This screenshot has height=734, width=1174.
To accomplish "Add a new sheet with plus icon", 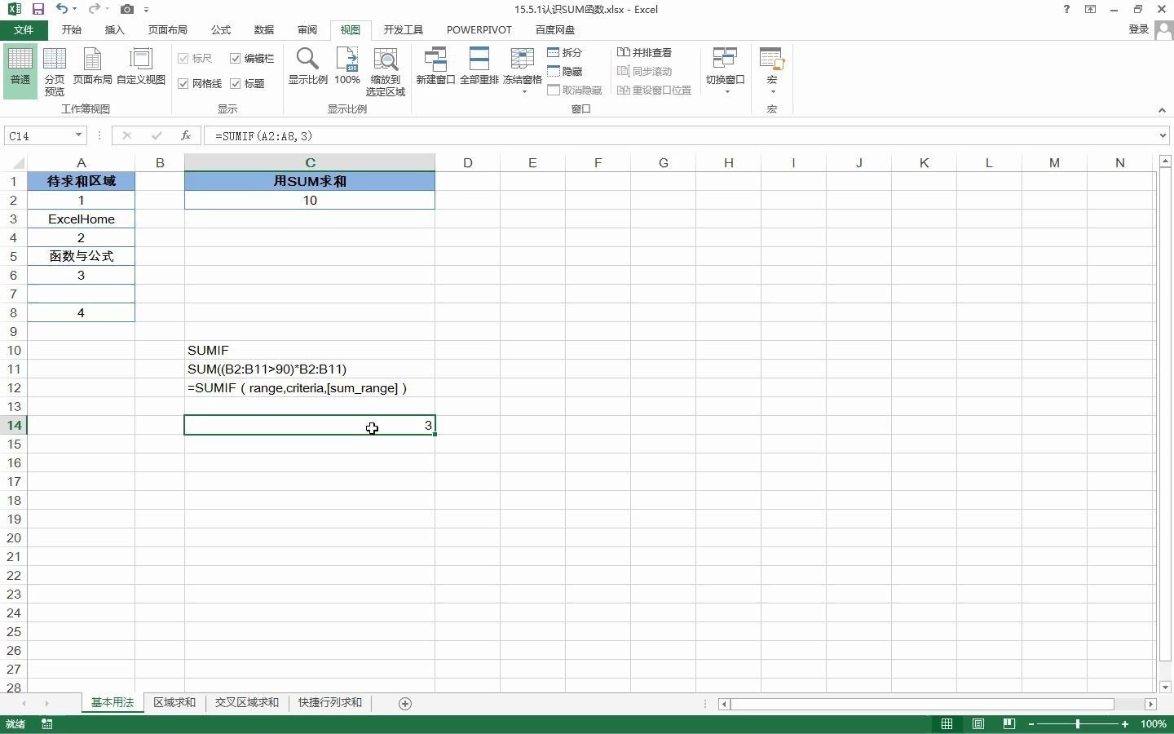I will coord(405,703).
